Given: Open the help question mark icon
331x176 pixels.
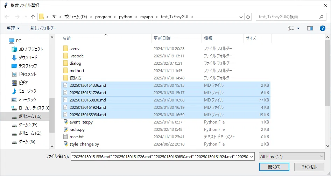Looking at the screenshot, I should coord(323,28).
